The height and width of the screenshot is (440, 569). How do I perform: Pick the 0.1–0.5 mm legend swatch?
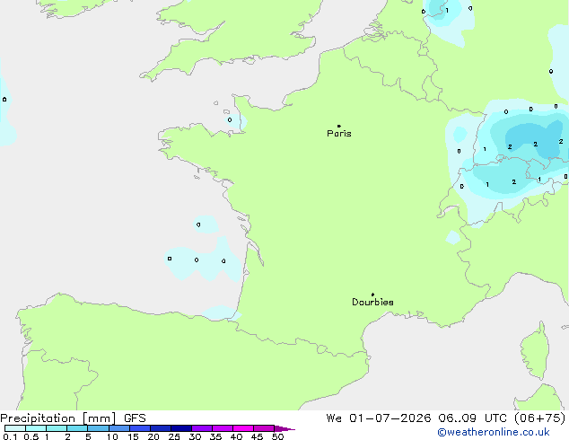tap(15, 428)
